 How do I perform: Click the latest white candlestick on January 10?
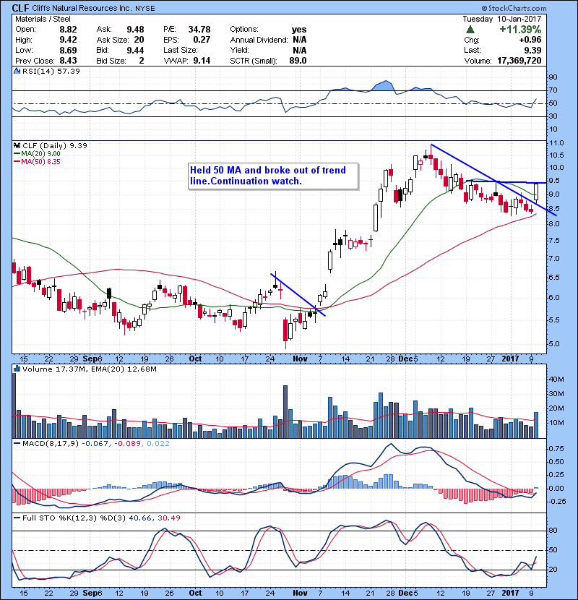536,192
